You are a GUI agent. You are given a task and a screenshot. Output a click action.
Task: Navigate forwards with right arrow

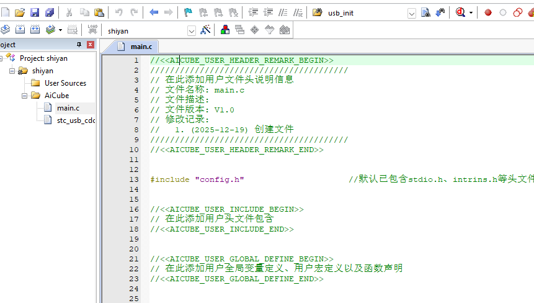169,12
